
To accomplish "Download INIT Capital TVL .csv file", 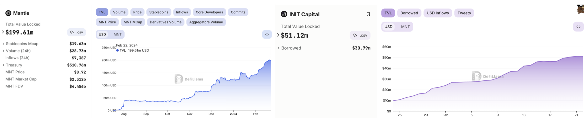I will click(x=360, y=36).
